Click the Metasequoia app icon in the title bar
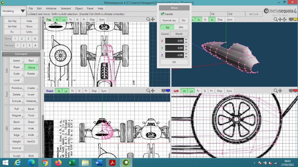298x167 pixels. [x=2, y=2]
